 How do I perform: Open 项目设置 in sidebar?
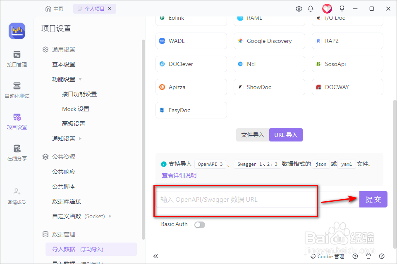[x=17, y=122]
